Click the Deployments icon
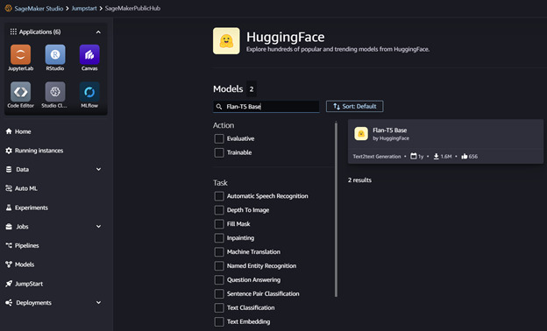 click(x=9, y=303)
